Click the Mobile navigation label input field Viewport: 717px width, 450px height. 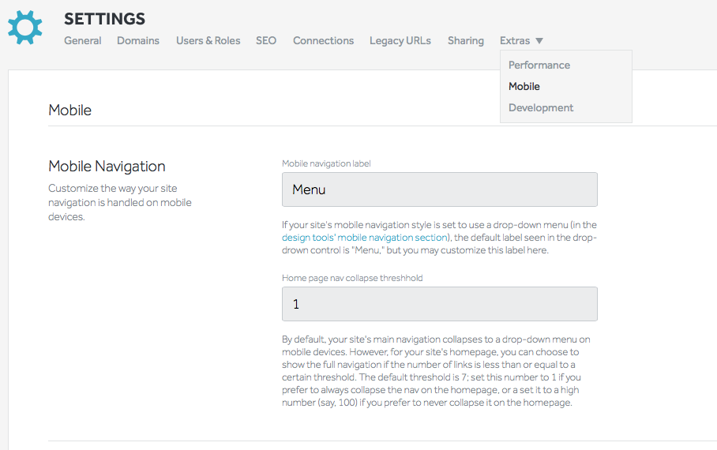439,189
